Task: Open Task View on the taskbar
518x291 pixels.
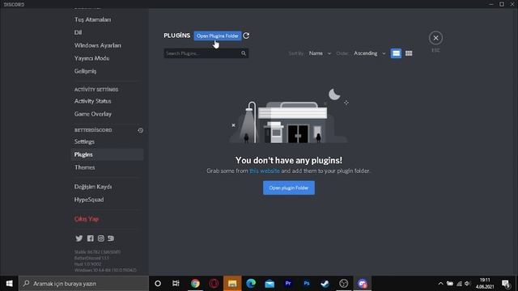Action: [176, 284]
